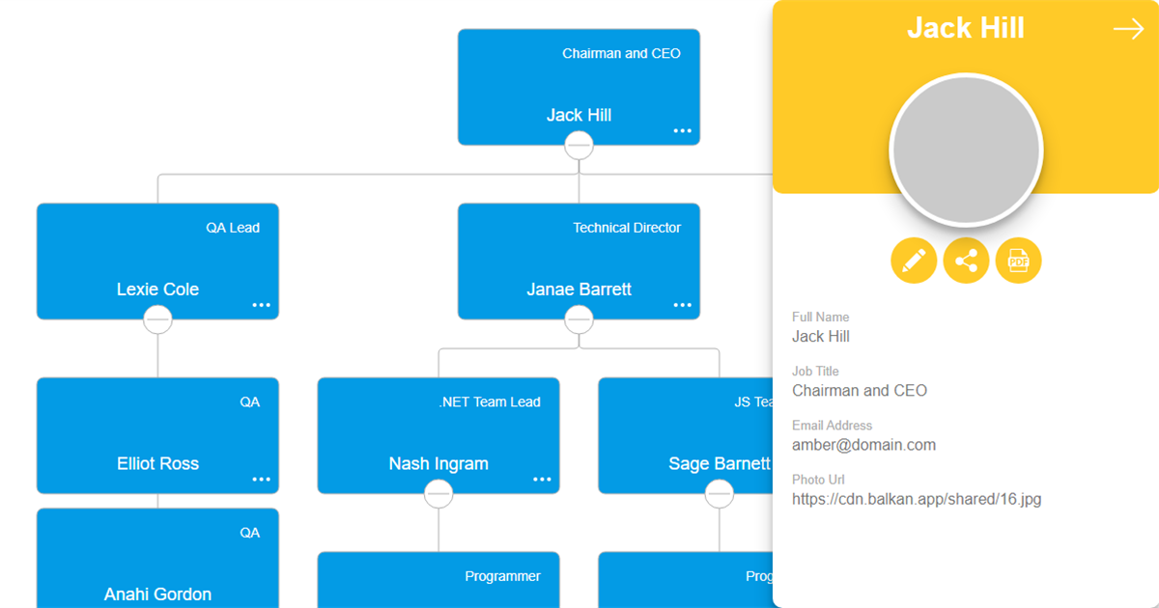The image size is (1159, 608).
Task: Click the photo URL link in the panel
Action: pyautogui.click(x=917, y=499)
